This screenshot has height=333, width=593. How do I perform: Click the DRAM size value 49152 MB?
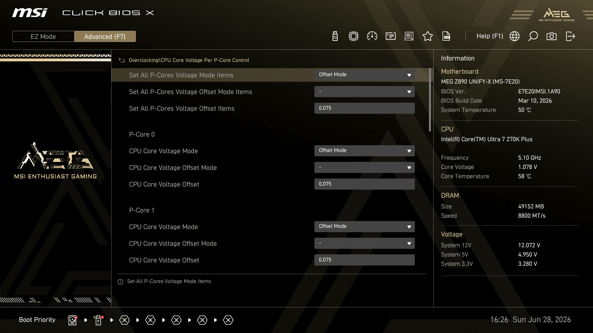[x=531, y=207]
